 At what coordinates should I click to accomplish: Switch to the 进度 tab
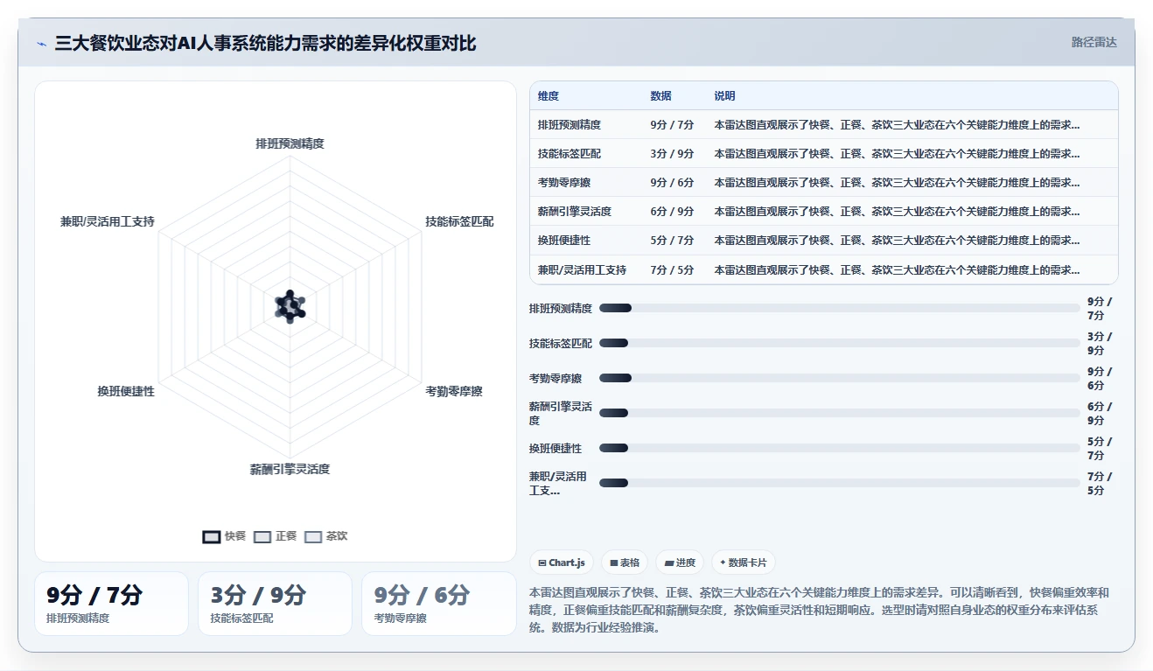coord(681,563)
